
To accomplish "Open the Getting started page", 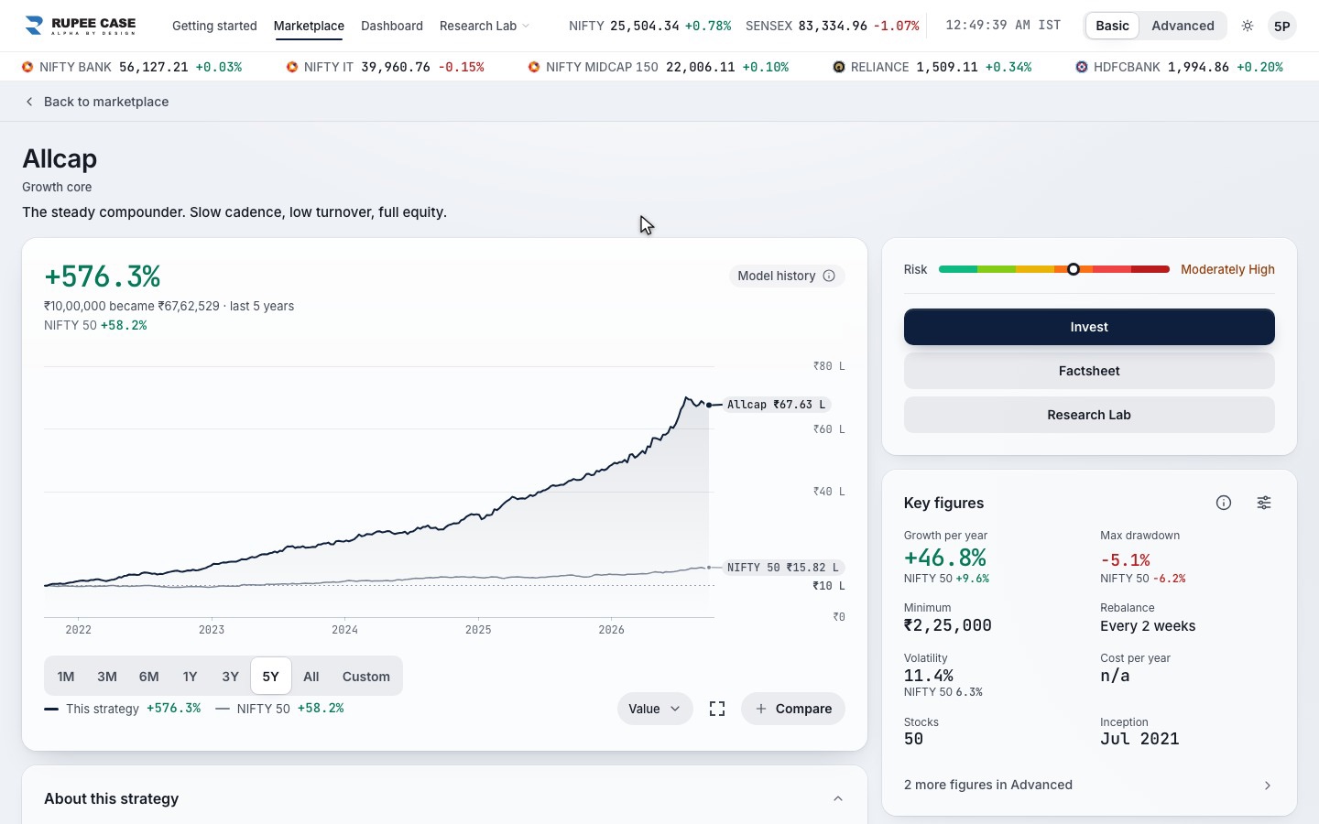I will pos(214,26).
